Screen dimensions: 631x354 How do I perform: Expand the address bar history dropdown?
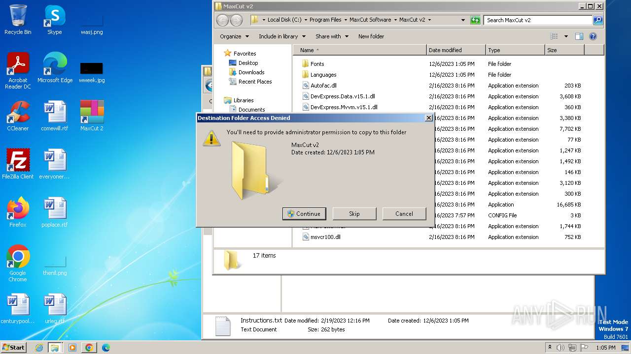tap(463, 20)
